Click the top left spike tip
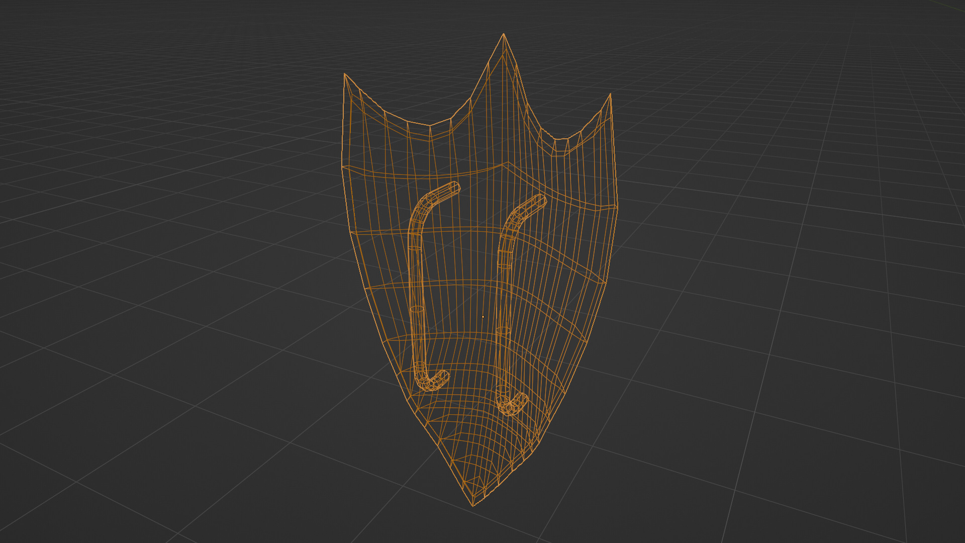965x543 pixels. [x=345, y=74]
